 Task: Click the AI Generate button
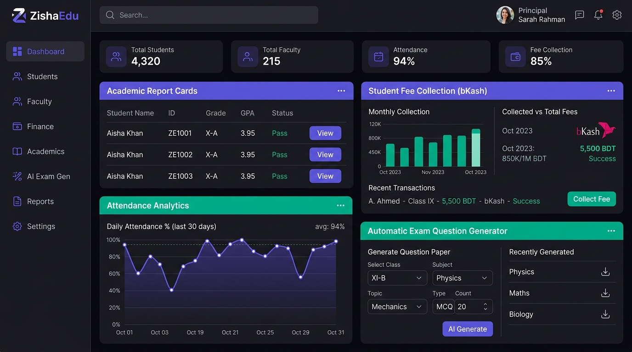click(468, 329)
